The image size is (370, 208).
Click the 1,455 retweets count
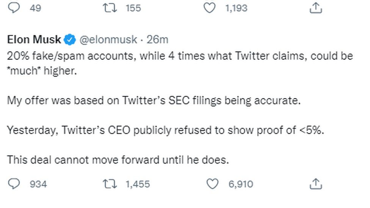[x=138, y=184]
